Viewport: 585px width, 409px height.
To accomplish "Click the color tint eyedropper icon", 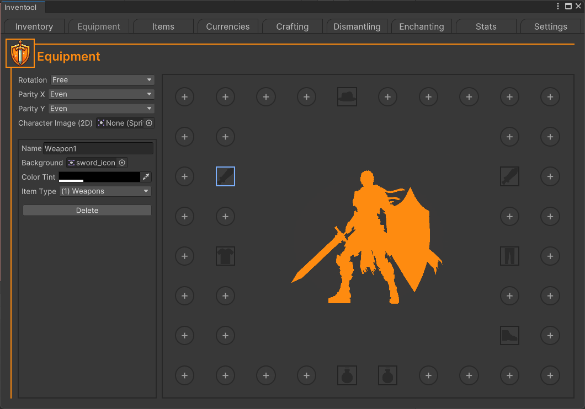I will click(x=146, y=177).
